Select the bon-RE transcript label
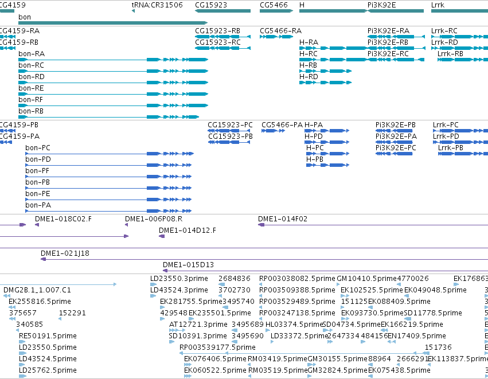 (31, 88)
